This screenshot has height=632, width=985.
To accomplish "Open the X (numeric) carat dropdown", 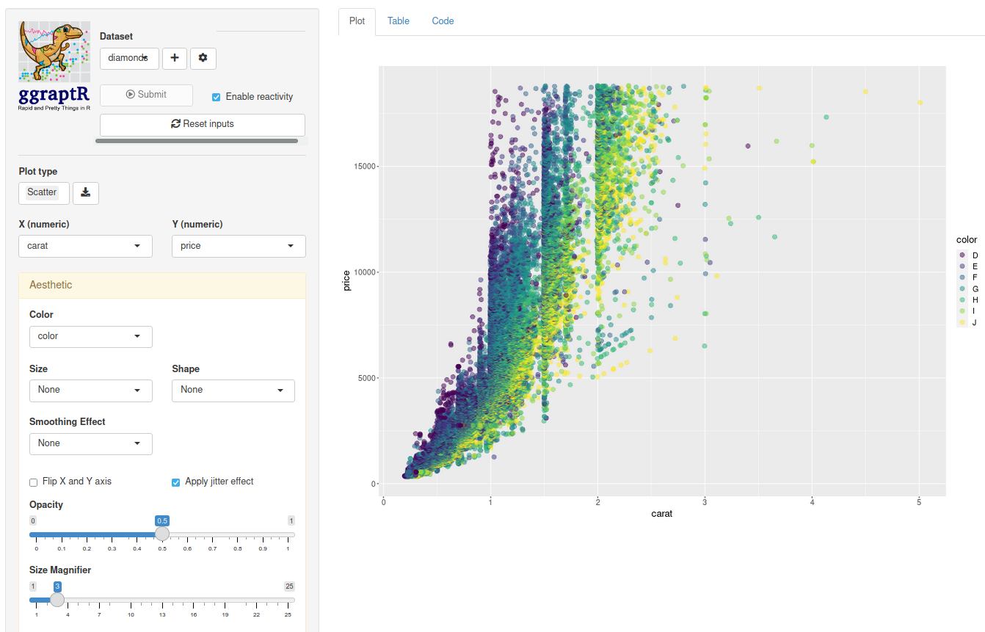I will [x=85, y=246].
